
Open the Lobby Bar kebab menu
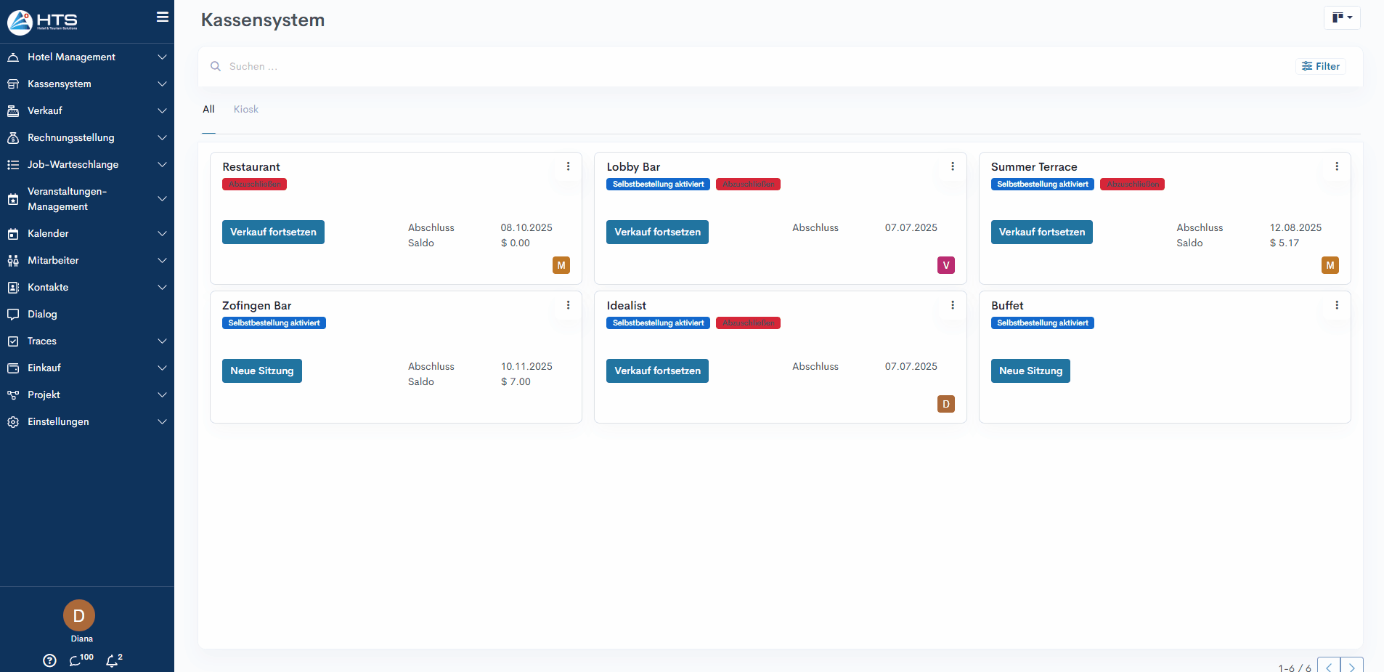click(x=952, y=166)
